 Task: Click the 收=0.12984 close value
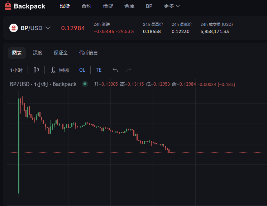[184, 84]
